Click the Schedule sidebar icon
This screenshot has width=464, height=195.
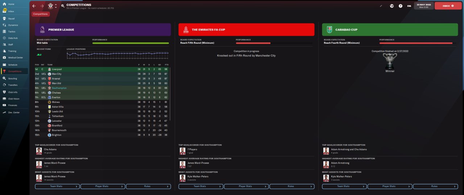[x=4, y=65]
